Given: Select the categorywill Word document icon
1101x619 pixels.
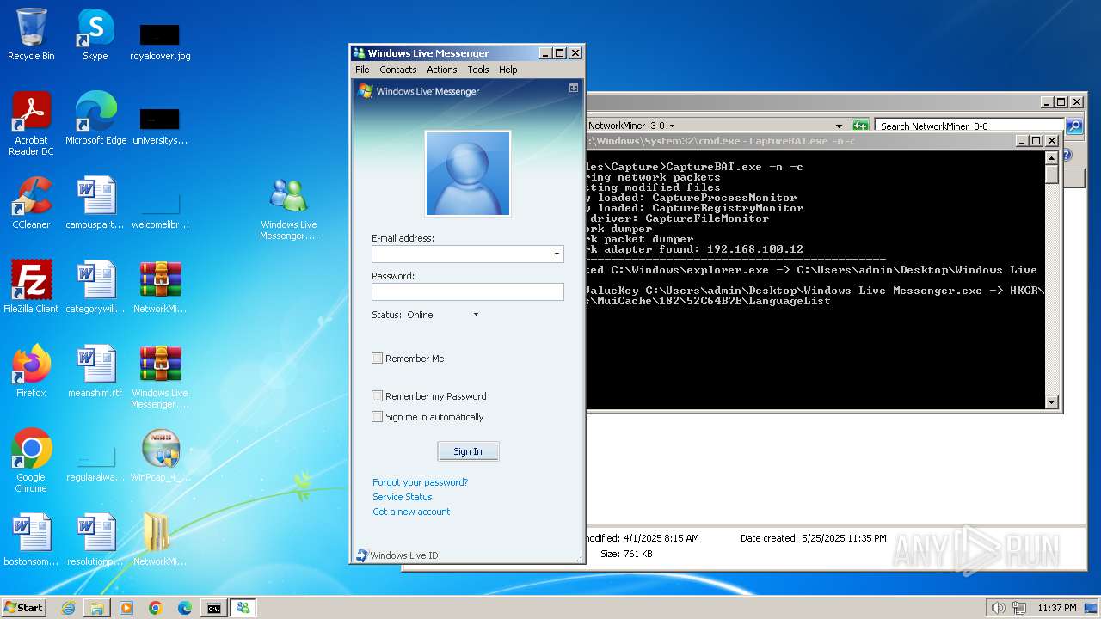Looking at the screenshot, I should point(95,287).
